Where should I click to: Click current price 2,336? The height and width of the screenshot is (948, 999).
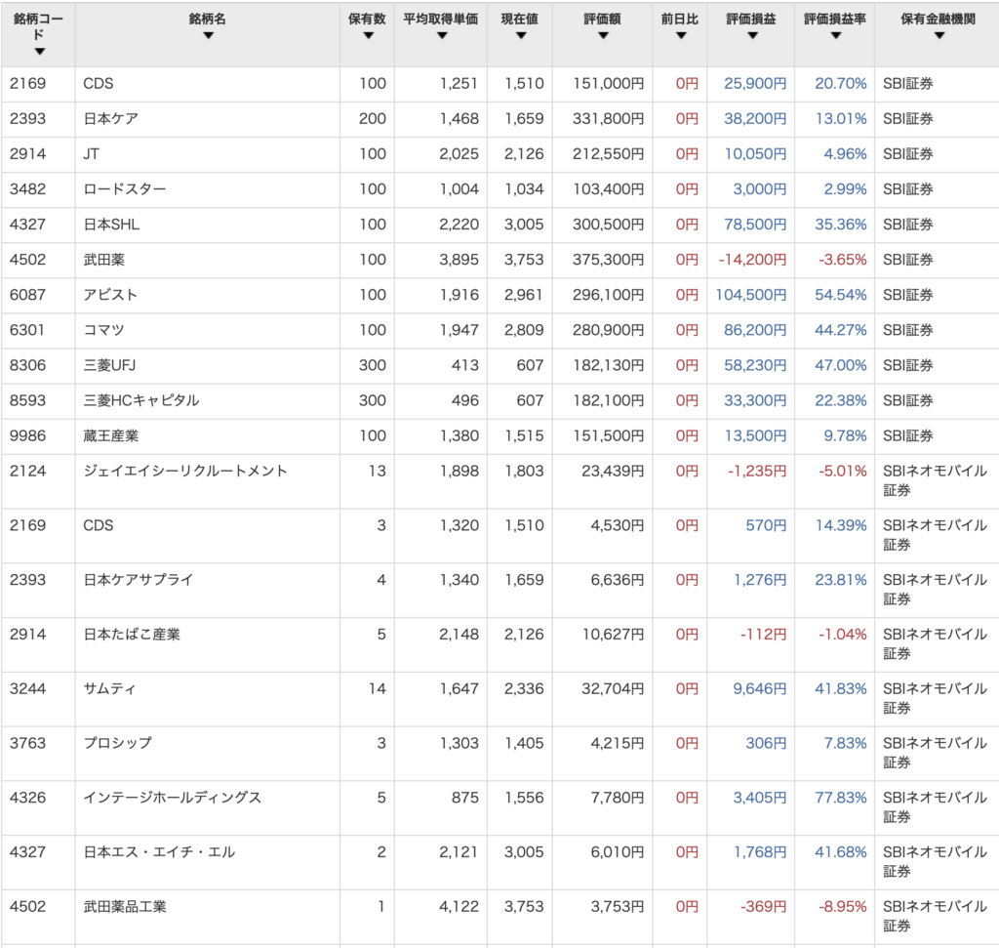[524, 688]
